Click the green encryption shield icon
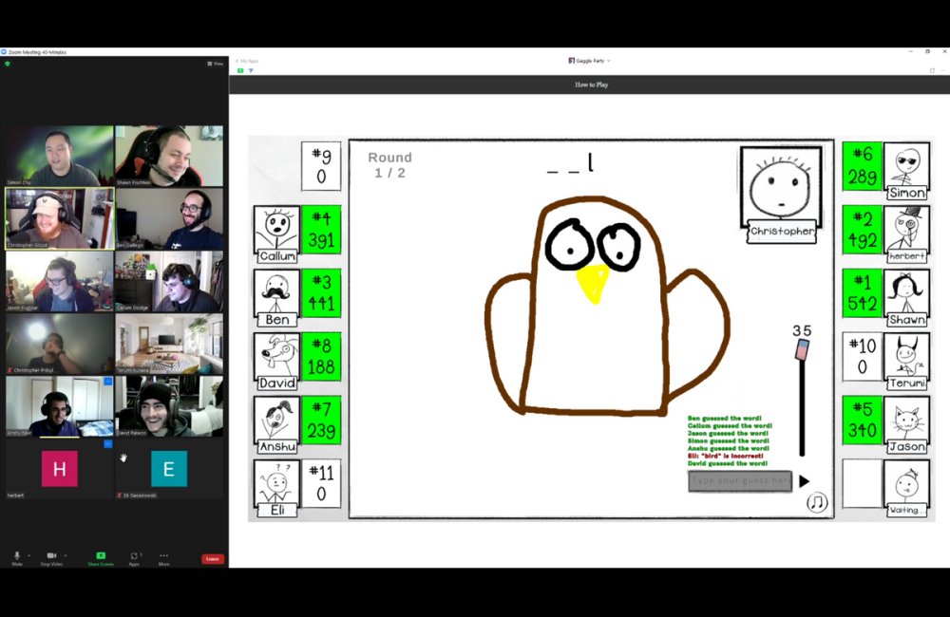This screenshot has height=617, width=950. (8, 64)
